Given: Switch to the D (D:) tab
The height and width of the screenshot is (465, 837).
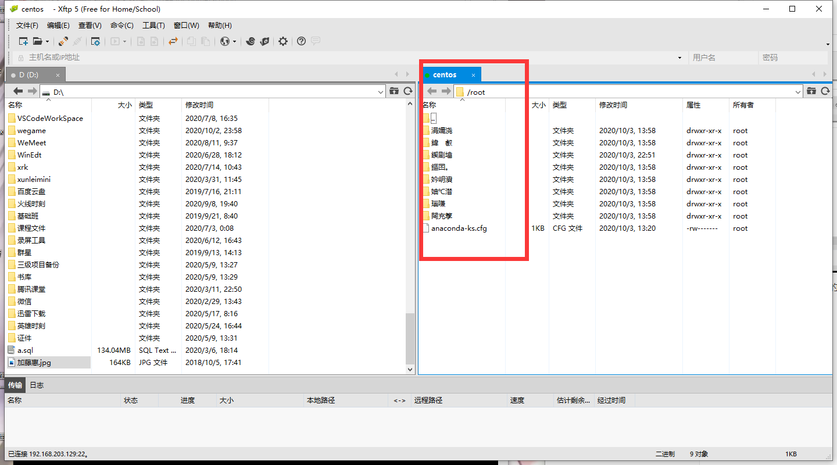Looking at the screenshot, I should pyautogui.click(x=35, y=74).
